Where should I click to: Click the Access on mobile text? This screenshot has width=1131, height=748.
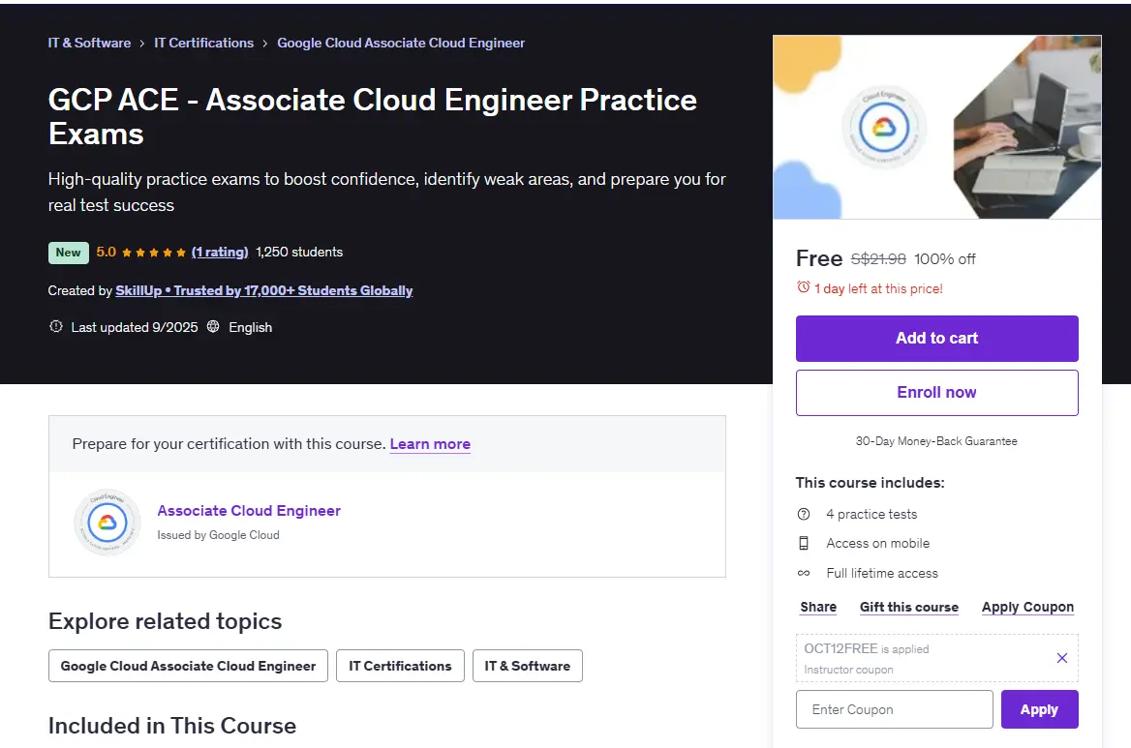click(x=878, y=544)
